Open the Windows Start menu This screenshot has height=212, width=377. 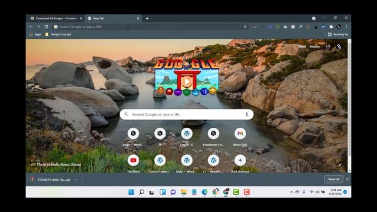[131, 192]
